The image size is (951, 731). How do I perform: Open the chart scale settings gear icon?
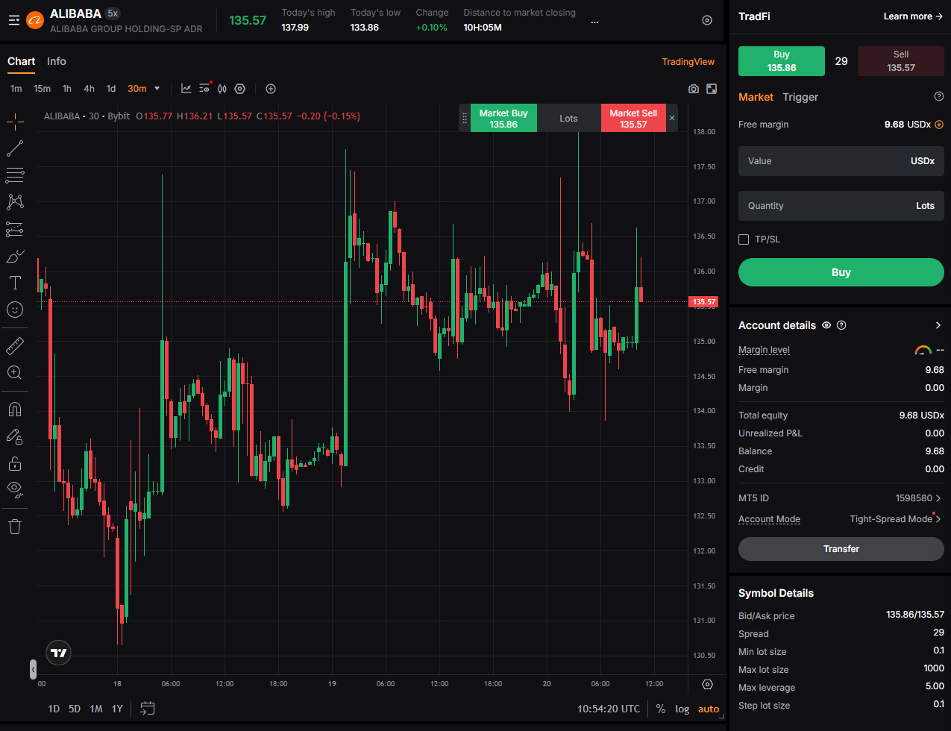(708, 684)
